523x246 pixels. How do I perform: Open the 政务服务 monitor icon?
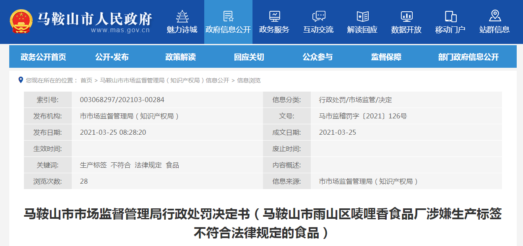(274, 16)
